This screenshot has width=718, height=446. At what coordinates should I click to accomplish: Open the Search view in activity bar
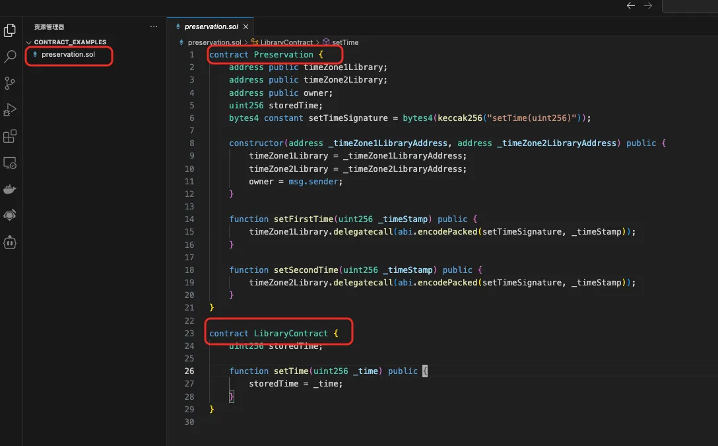click(10, 57)
